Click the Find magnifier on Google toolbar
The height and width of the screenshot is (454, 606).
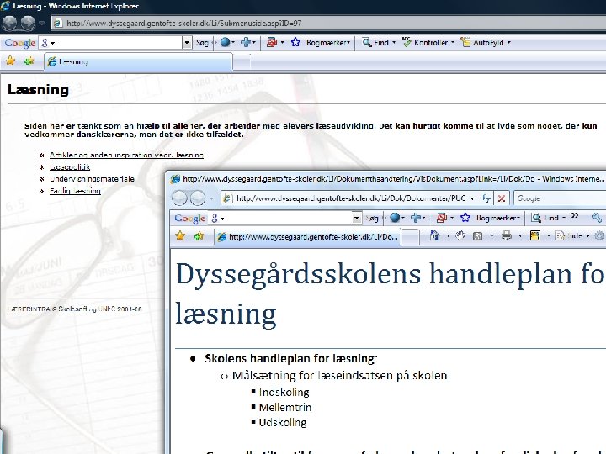point(367,42)
